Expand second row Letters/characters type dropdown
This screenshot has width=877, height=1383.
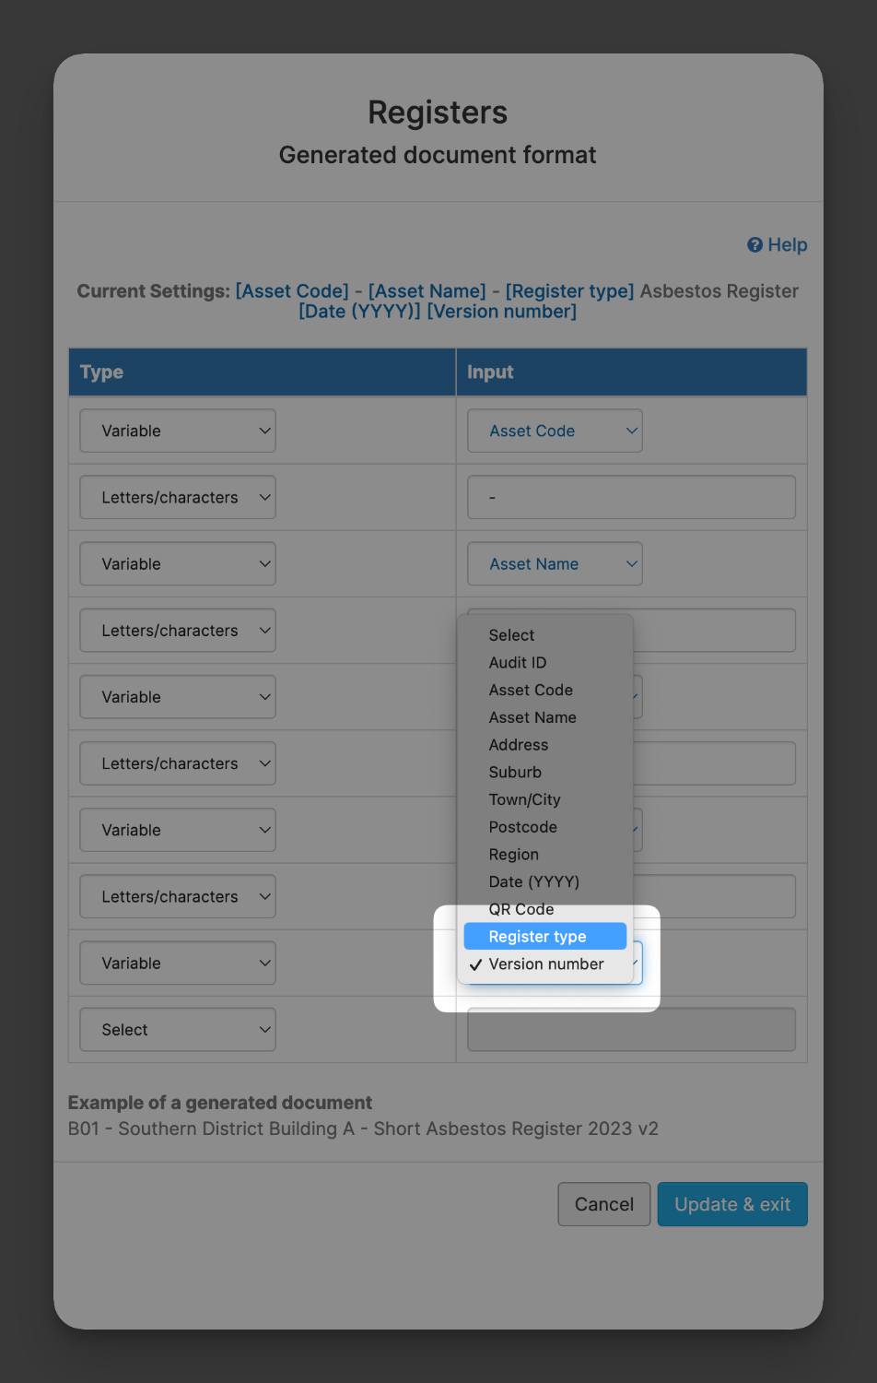[178, 497]
